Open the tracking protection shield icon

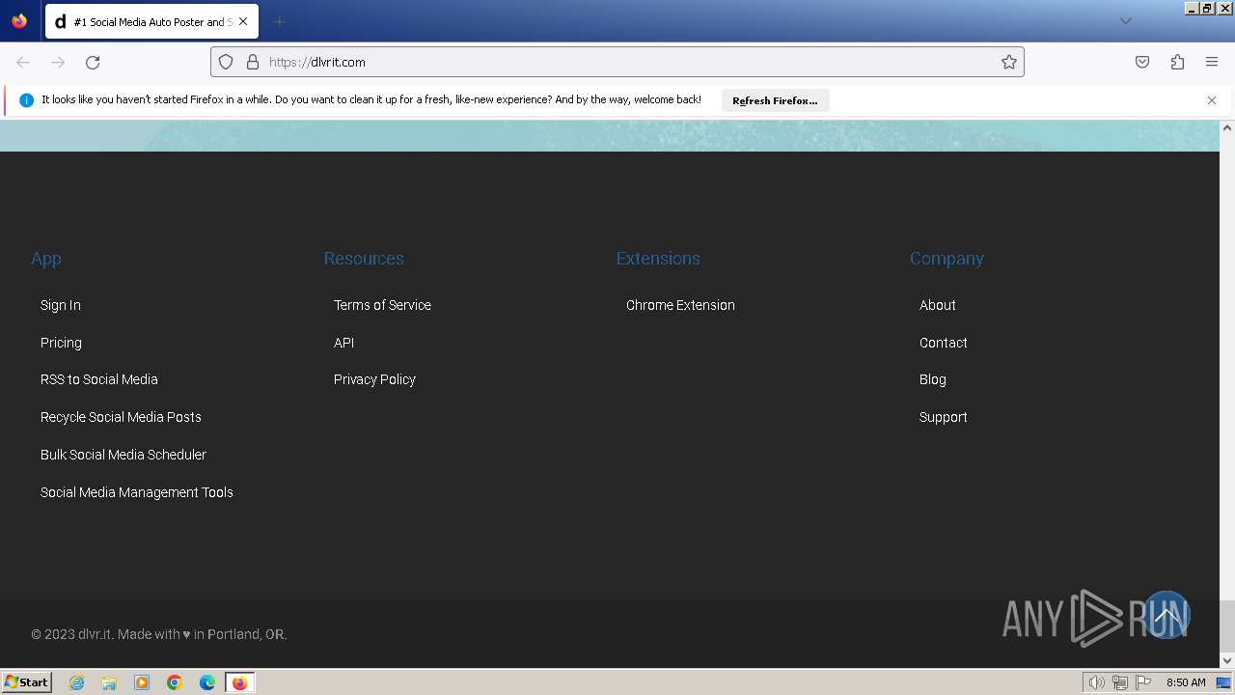point(226,62)
